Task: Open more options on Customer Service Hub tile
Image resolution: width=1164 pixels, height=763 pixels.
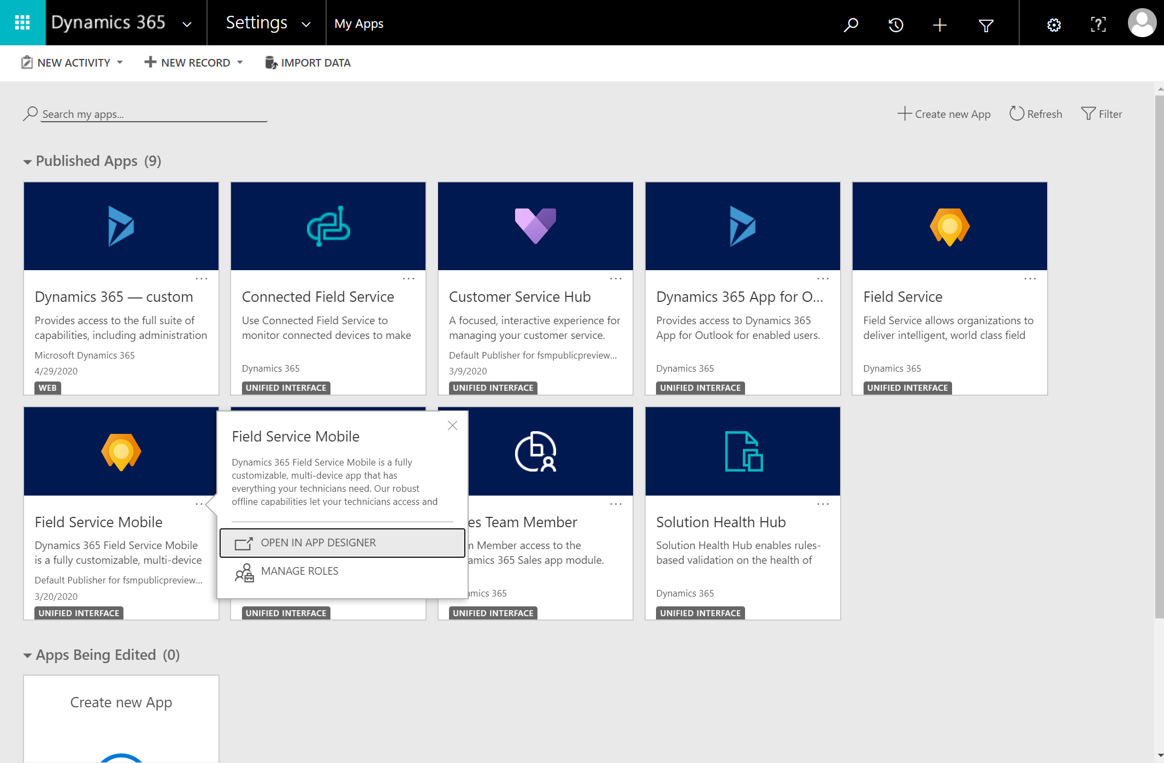Action: (x=616, y=279)
